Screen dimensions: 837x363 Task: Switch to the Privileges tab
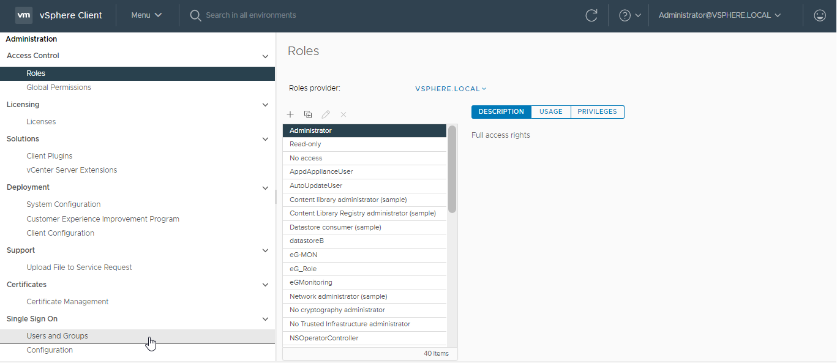(x=597, y=112)
